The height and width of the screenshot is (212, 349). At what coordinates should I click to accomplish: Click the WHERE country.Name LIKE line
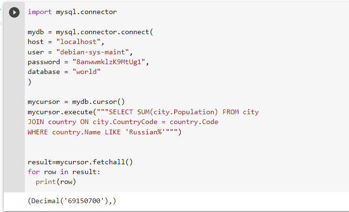click(104, 132)
